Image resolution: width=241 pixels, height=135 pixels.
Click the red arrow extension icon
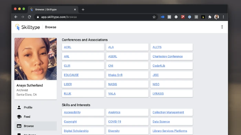click(x=183, y=17)
